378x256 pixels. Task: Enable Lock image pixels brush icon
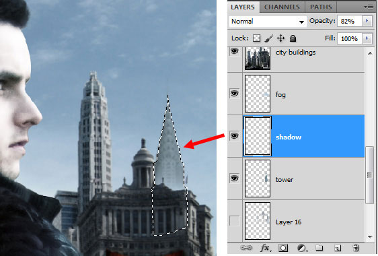pyautogui.click(x=268, y=38)
